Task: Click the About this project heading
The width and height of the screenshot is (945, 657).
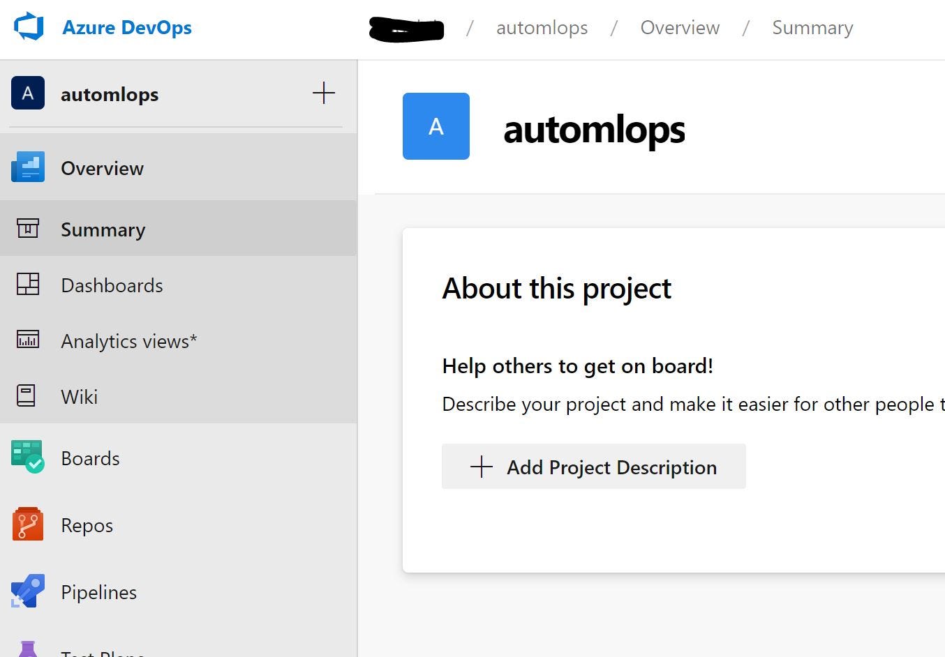Action: click(557, 288)
